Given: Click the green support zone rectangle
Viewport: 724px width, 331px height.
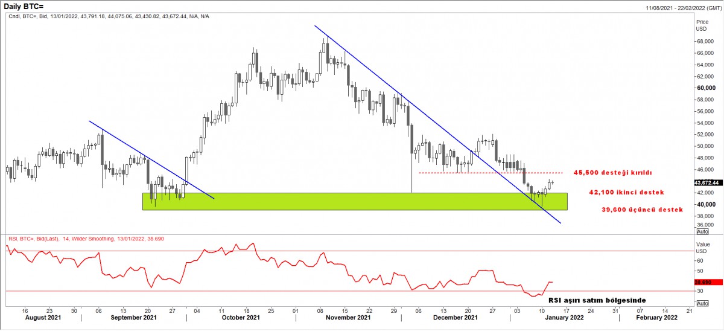Looking at the screenshot, I should (355, 202).
